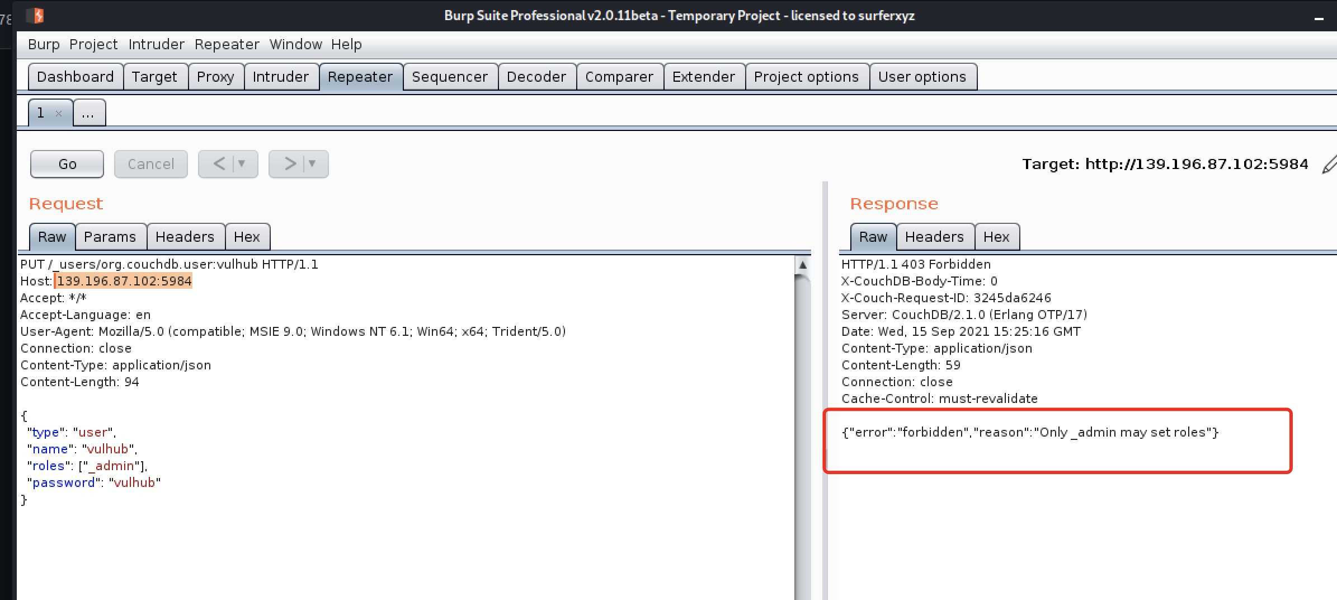Click the HTTP/1.1 403 Forbidden status line
1337x600 pixels.
click(916, 264)
